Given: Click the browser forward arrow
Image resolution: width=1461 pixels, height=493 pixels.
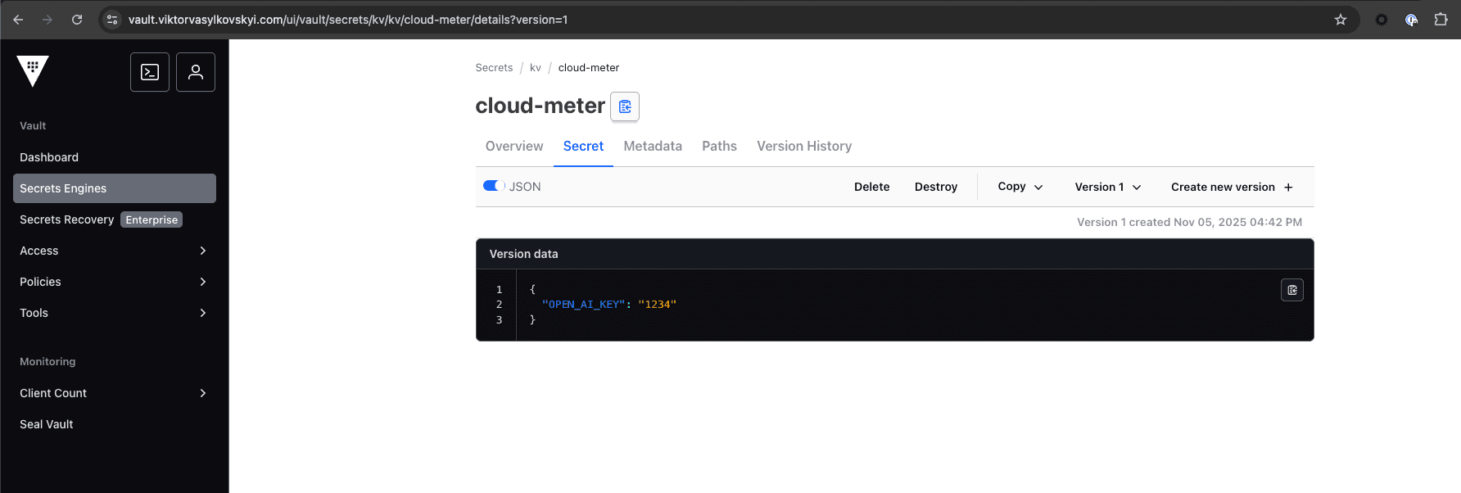Looking at the screenshot, I should coord(47,20).
